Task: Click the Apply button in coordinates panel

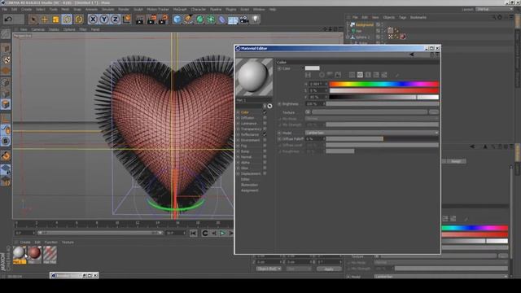Action: pyautogui.click(x=329, y=269)
